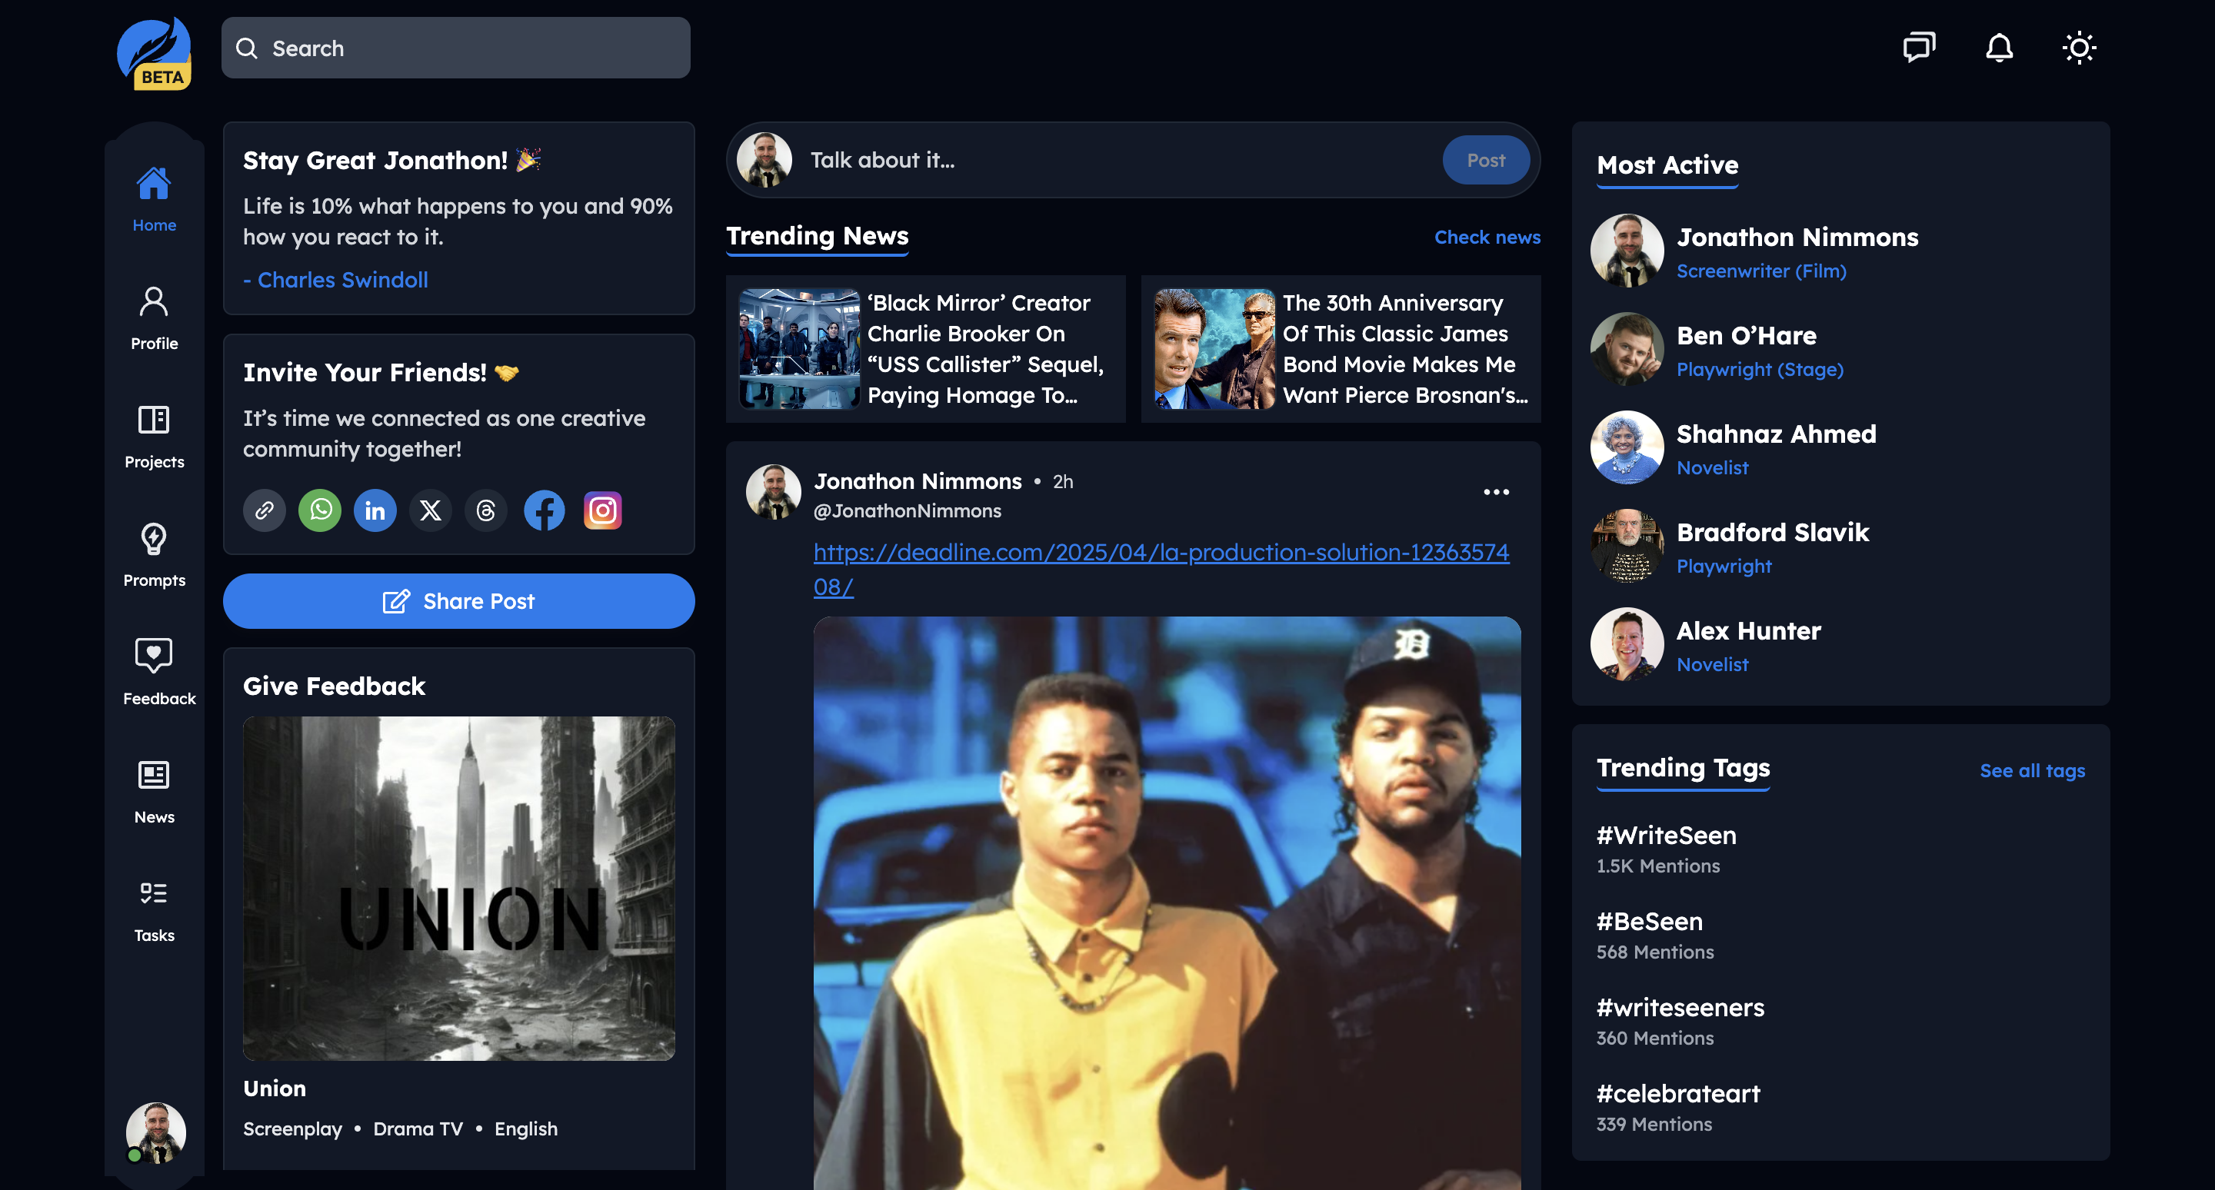
Task: Share invite via WhatsApp icon
Action: (x=320, y=510)
